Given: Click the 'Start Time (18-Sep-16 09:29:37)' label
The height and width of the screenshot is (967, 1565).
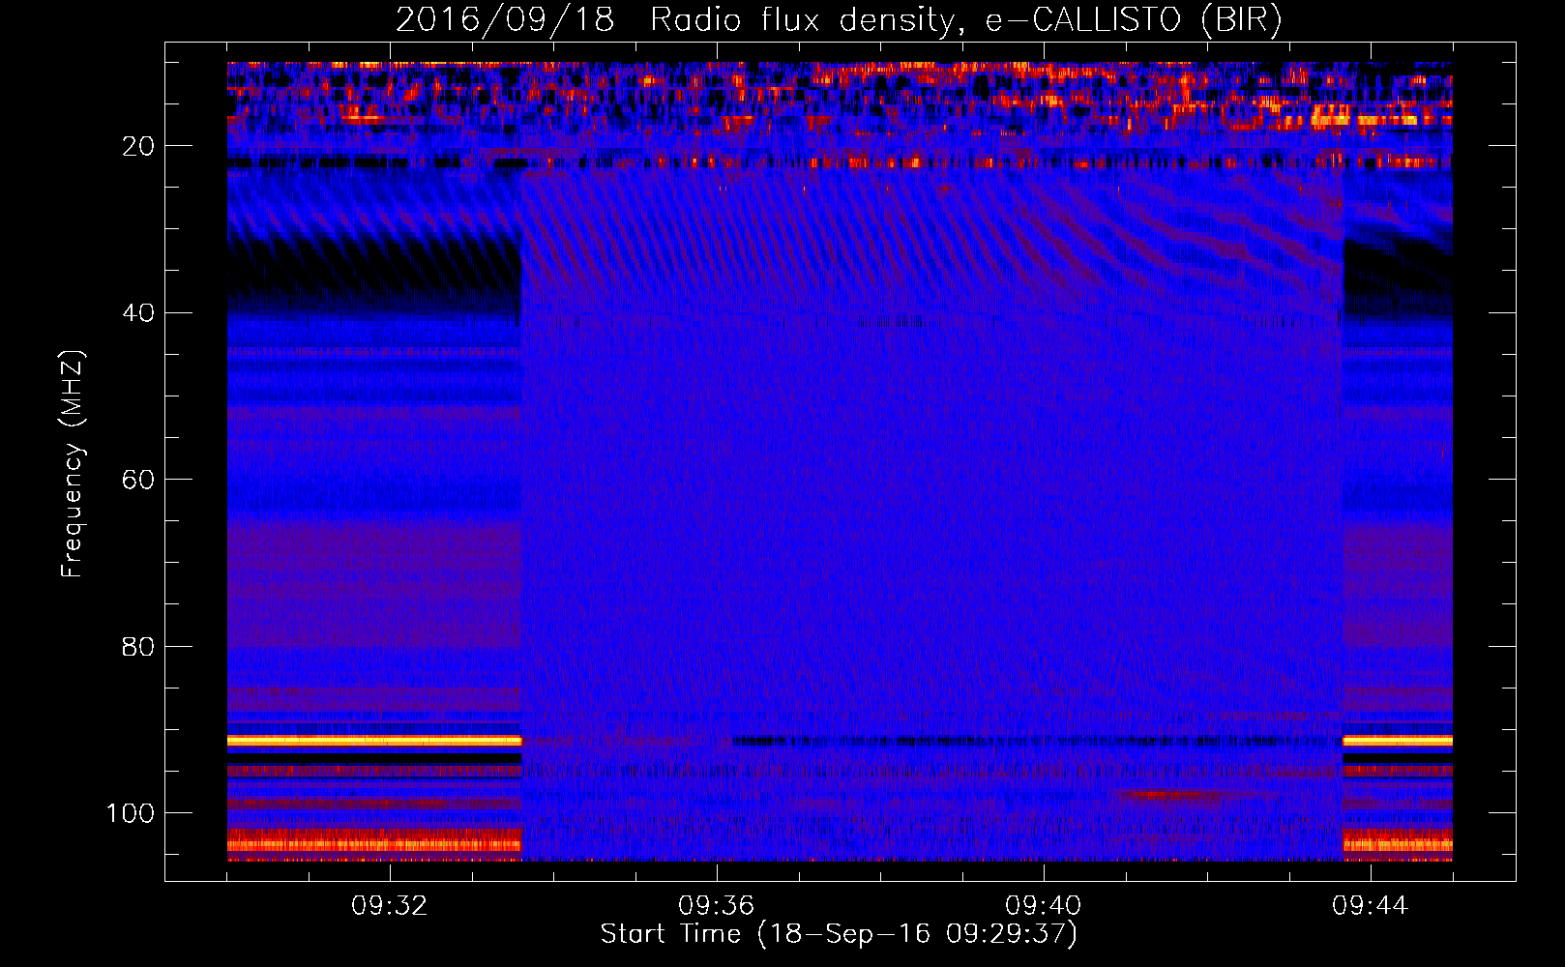Looking at the screenshot, I should pyautogui.click(x=839, y=934).
